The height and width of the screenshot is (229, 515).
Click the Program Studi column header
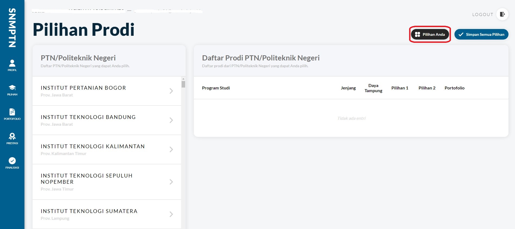(216, 88)
